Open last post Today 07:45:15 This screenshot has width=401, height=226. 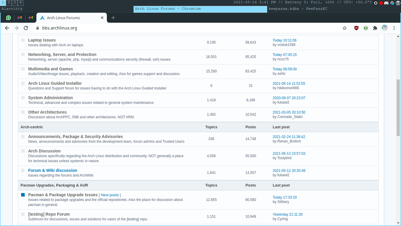coord(284,55)
